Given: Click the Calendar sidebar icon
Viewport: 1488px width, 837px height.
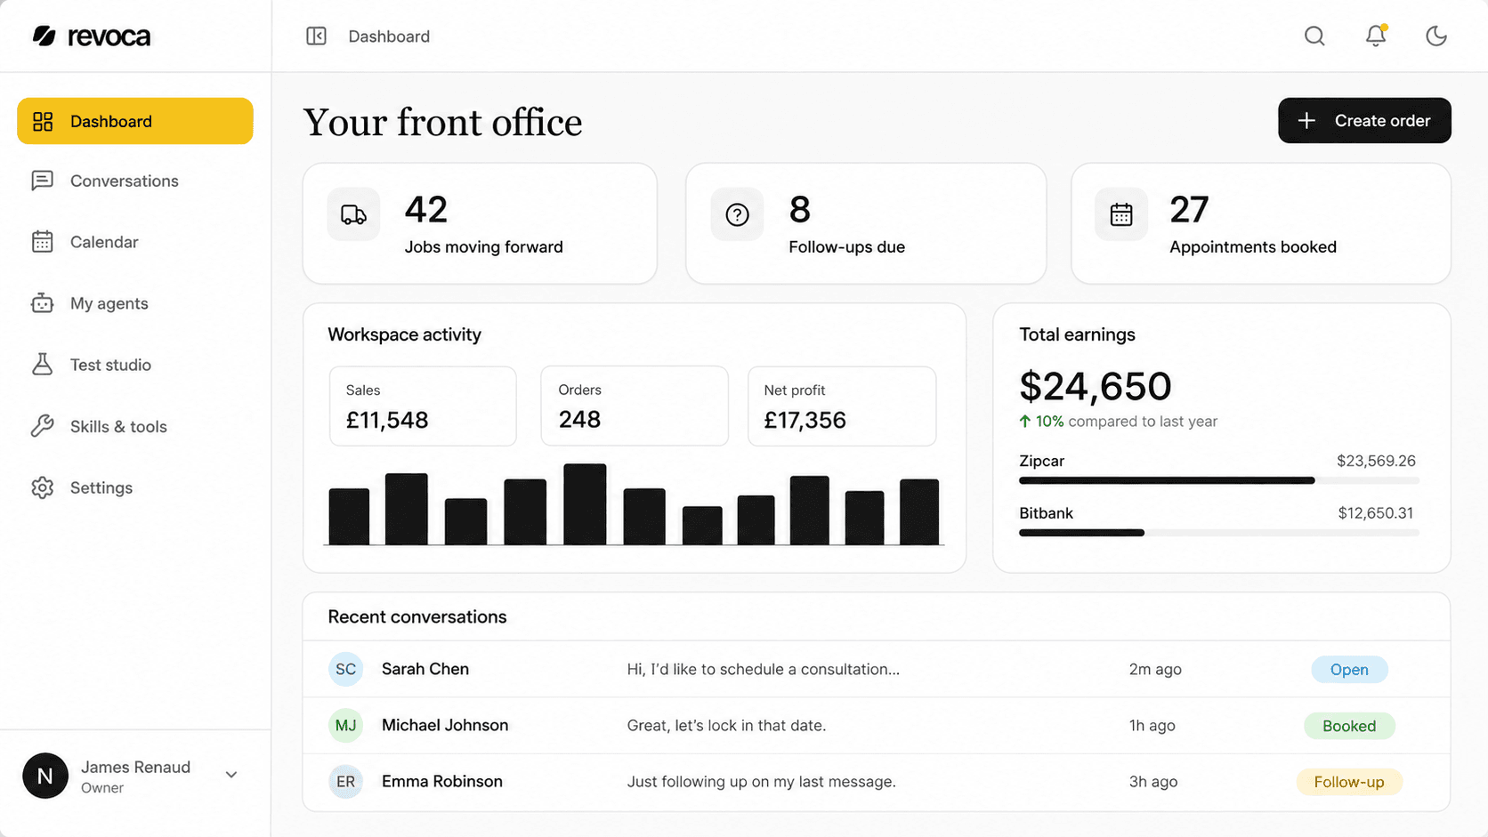Looking at the screenshot, I should click(42, 242).
